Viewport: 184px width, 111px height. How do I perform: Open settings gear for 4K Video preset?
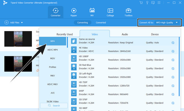point(173,51)
